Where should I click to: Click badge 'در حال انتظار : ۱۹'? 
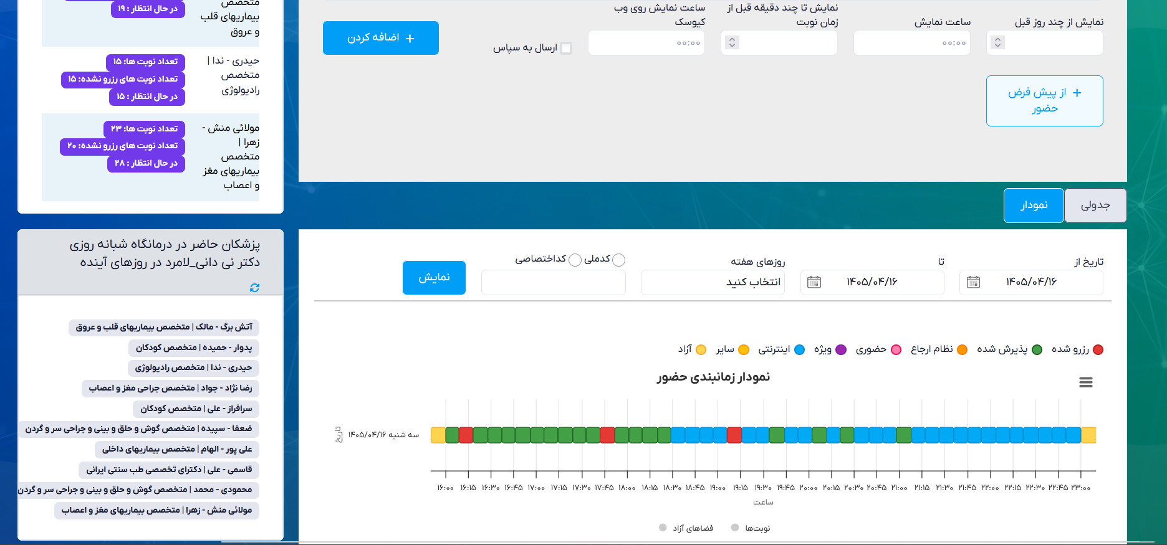click(x=148, y=9)
